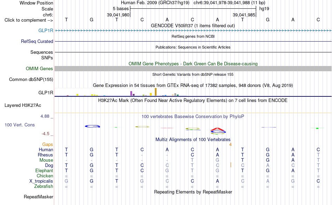332x205 pixels.
Task: Click the Rhesus species label
Action: click(x=45, y=155)
